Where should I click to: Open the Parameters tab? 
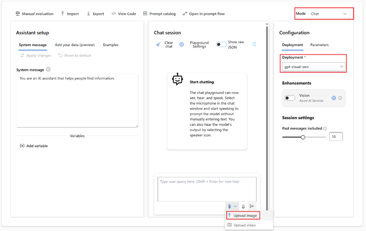click(319, 45)
